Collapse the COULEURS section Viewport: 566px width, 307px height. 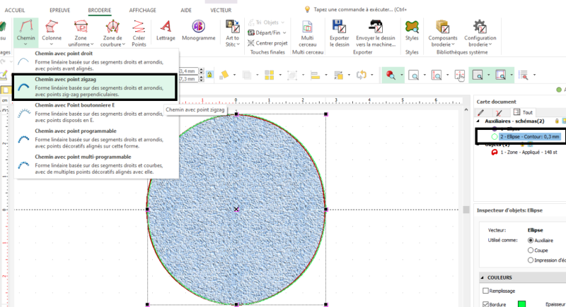coord(483,277)
